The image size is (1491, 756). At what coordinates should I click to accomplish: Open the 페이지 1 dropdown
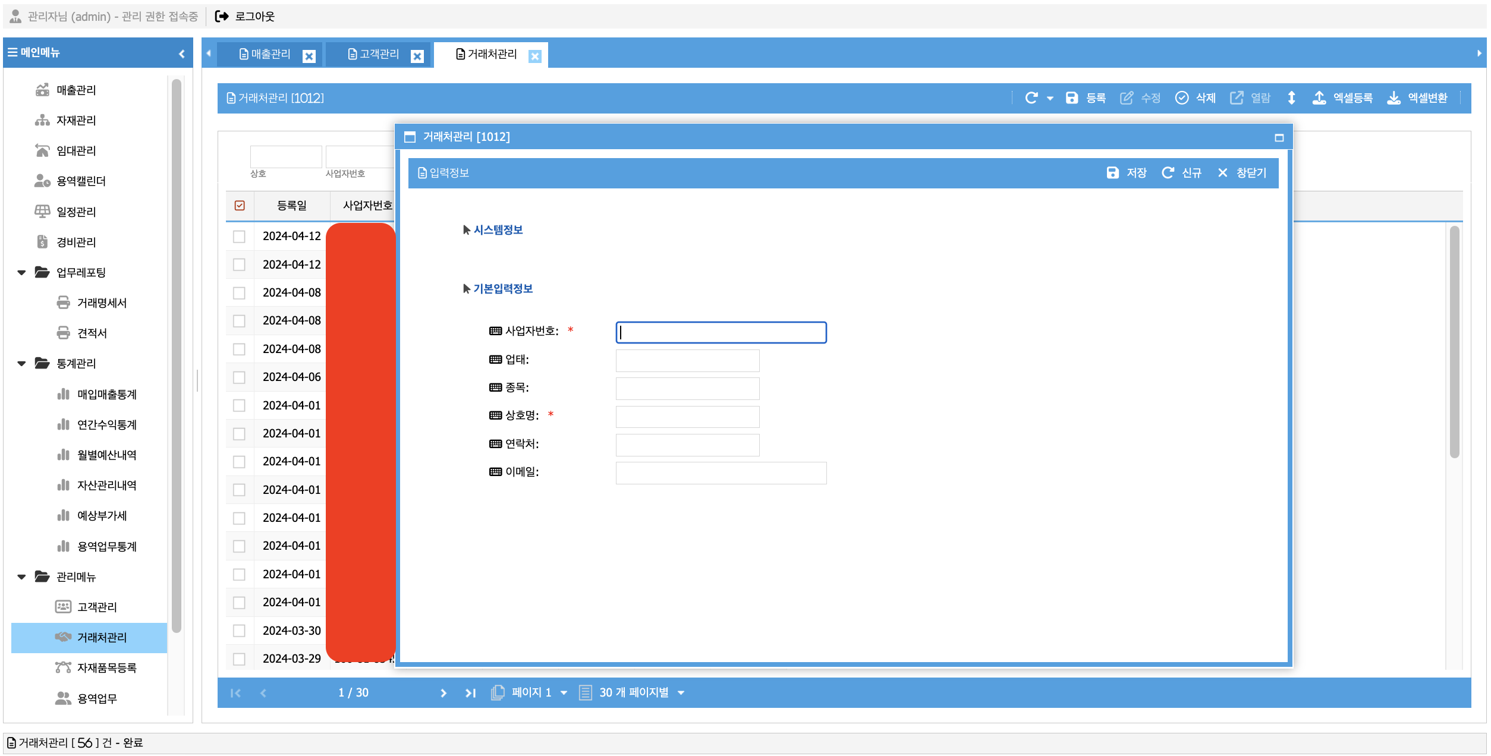[564, 693]
